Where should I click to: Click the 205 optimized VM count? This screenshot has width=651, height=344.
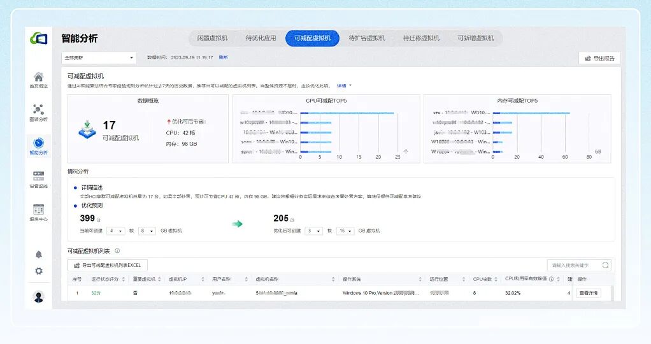(x=281, y=218)
